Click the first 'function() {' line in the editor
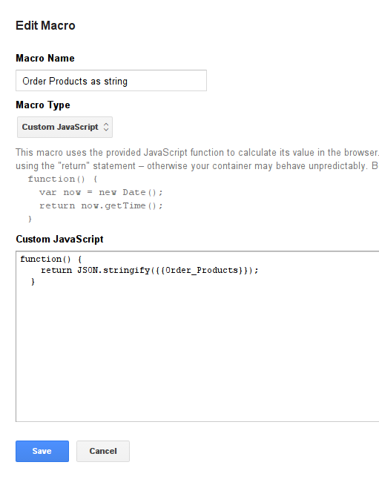379x488 pixels. (51, 259)
